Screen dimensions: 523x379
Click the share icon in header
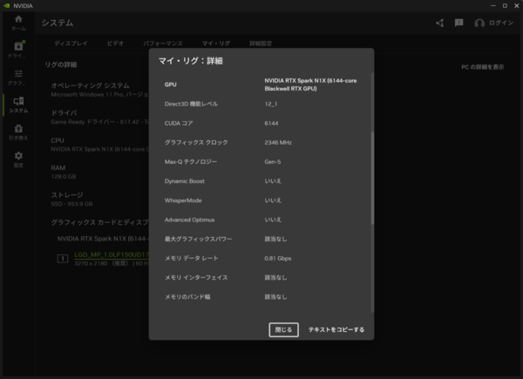[x=440, y=23]
